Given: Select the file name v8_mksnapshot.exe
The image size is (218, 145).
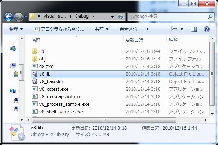Looking at the screenshot, I should point(60,96).
